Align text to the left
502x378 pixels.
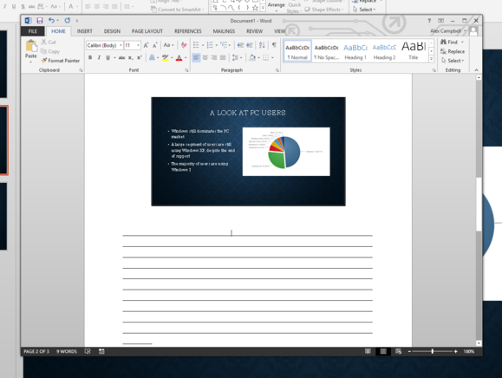coord(196,57)
